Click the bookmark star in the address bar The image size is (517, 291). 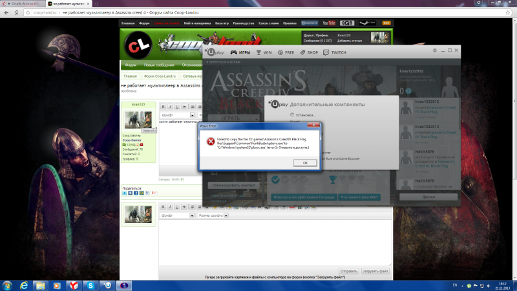(x=508, y=12)
